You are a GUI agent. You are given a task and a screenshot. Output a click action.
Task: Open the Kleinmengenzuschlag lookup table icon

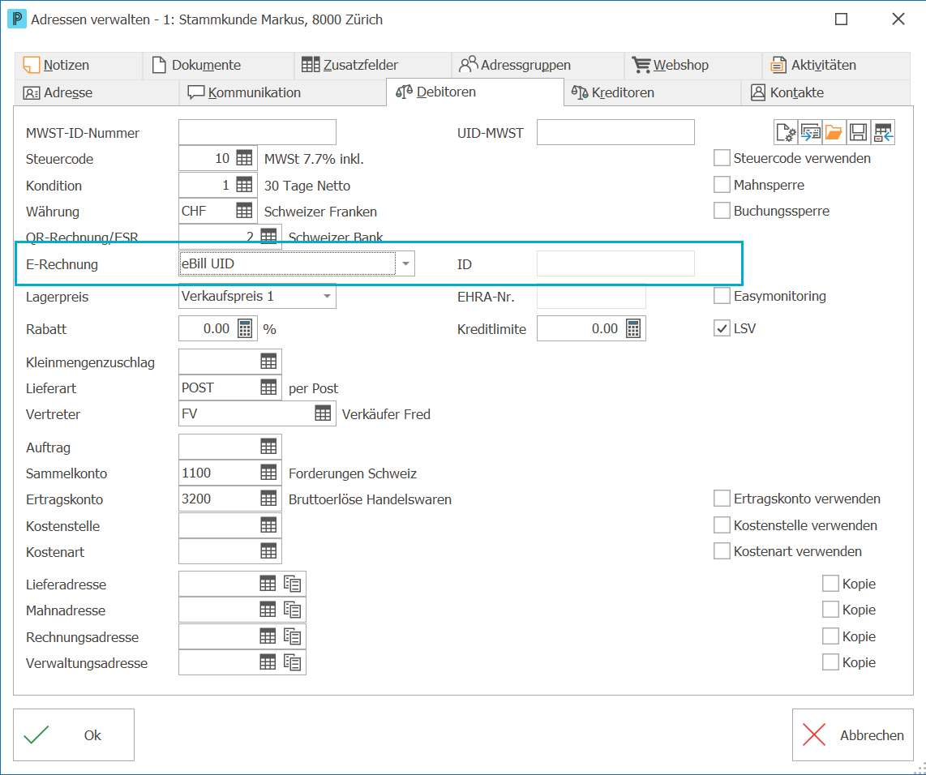coord(268,362)
